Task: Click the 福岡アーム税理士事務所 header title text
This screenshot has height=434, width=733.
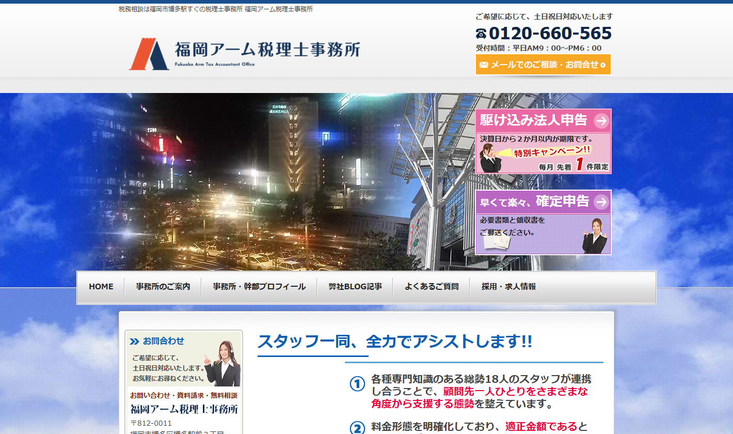Action: point(267,50)
